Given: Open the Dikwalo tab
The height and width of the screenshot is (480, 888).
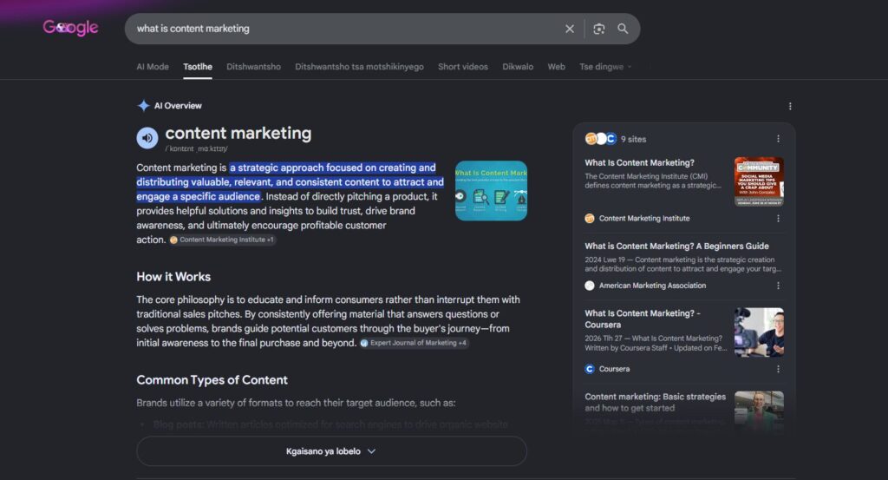Looking at the screenshot, I should click(518, 67).
